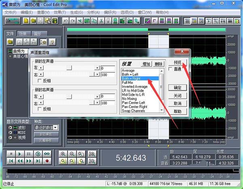The image size is (243, 189).
Task: Choose Swap Channels from preset list
Action: click(x=133, y=111)
